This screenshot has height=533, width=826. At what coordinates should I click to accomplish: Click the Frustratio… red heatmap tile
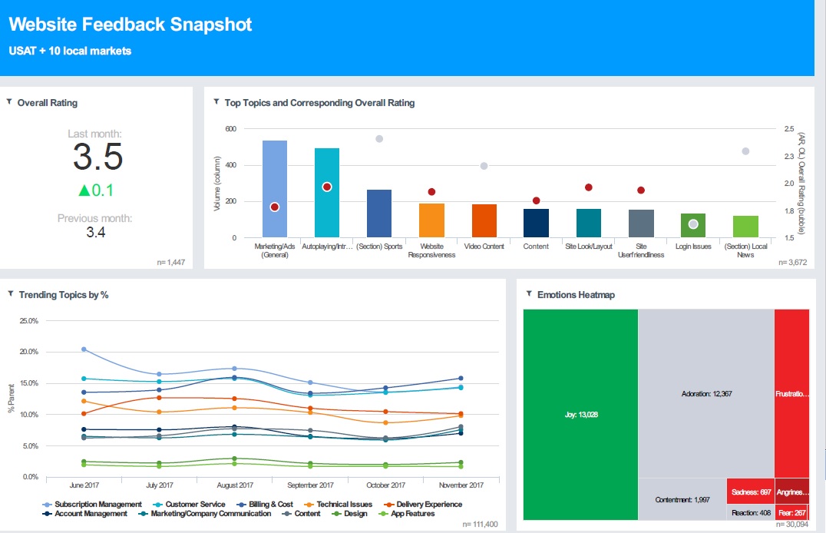tap(791, 394)
